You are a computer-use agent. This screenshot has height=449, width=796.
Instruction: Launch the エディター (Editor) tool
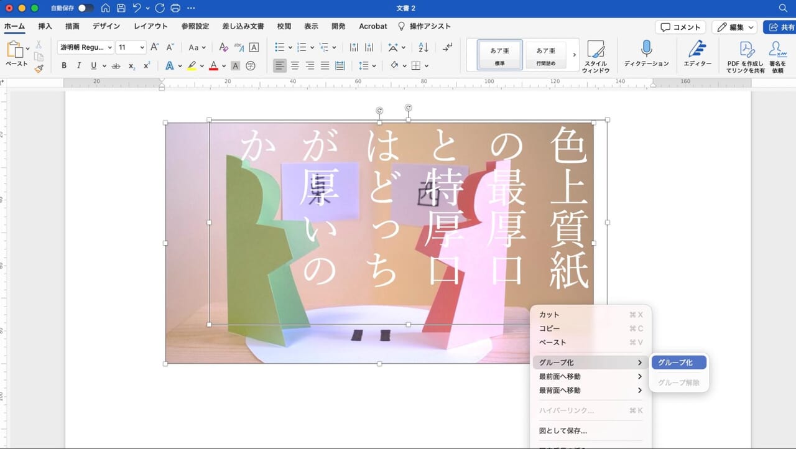click(697, 56)
